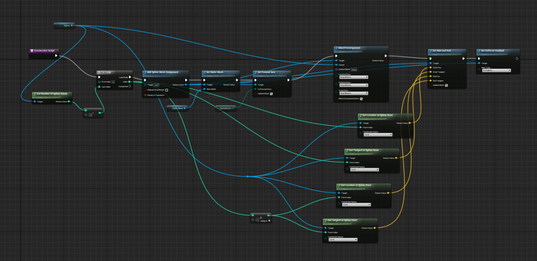Image resolution: width=537 pixels, height=261 pixels.
Task: Click the Last Index input pin on For Loop
Action: coord(99,87)
